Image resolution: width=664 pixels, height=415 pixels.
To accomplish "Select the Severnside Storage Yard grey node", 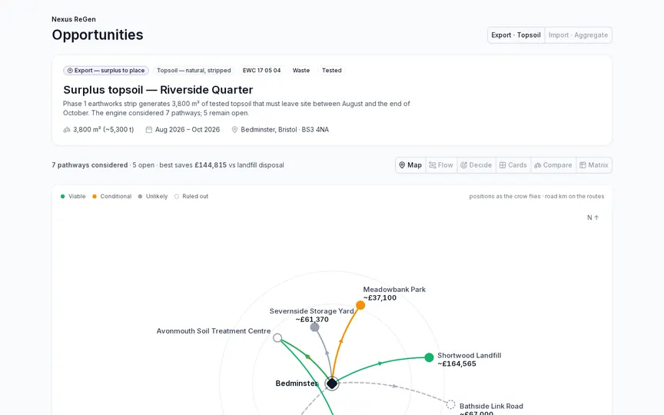I will pos(314,327).
